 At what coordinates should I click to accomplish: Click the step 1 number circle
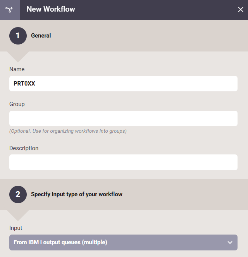18,36
